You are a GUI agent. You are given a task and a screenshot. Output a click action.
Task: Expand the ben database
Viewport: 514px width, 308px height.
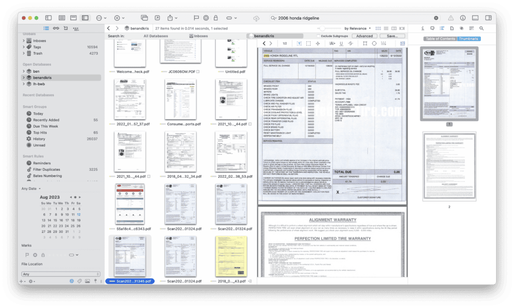click(24, 71)
